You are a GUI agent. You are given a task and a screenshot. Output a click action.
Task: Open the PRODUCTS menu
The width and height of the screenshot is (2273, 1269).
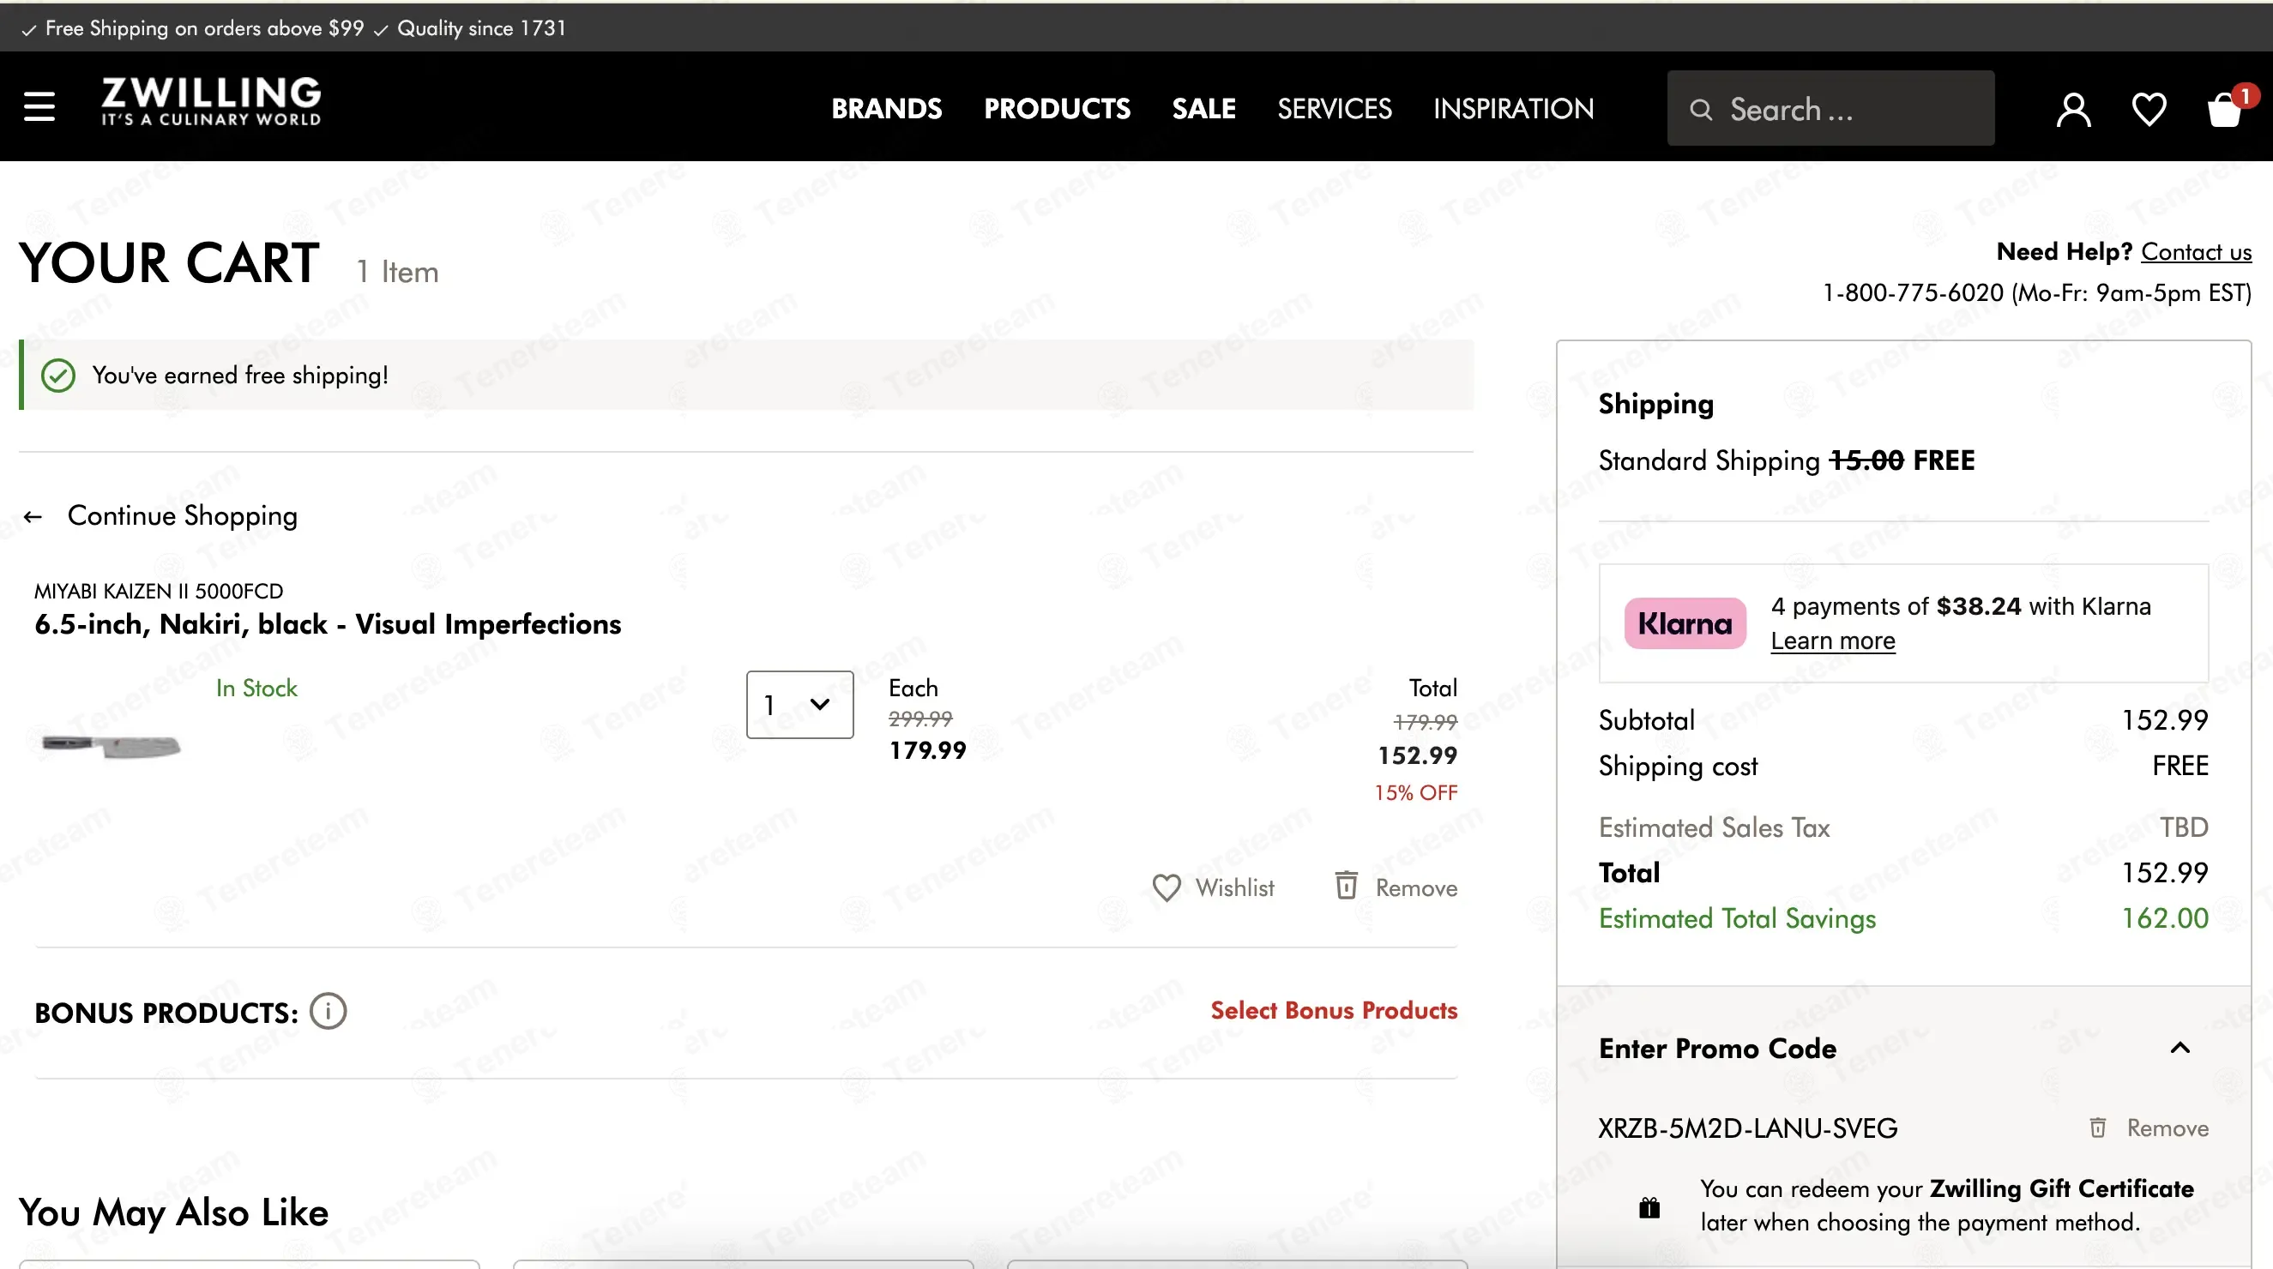(x=1056, y=109)
